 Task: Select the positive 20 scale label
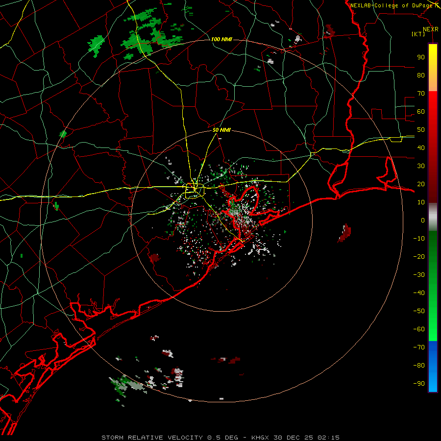pyautogui.click(x=421, y=184)
